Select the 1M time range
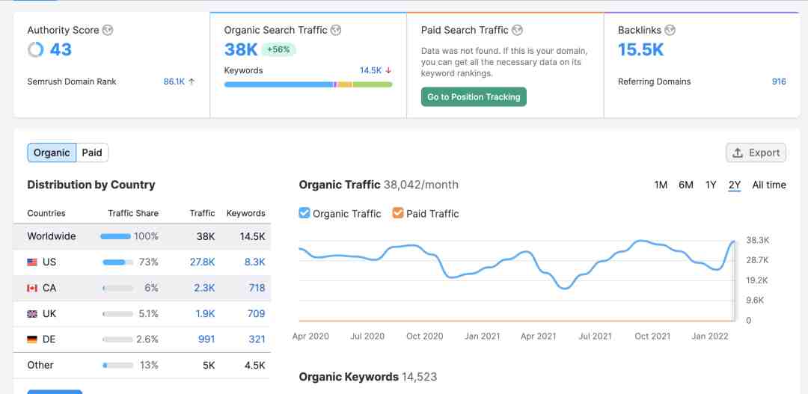808x394 pixels. click(x=661, y=185)
